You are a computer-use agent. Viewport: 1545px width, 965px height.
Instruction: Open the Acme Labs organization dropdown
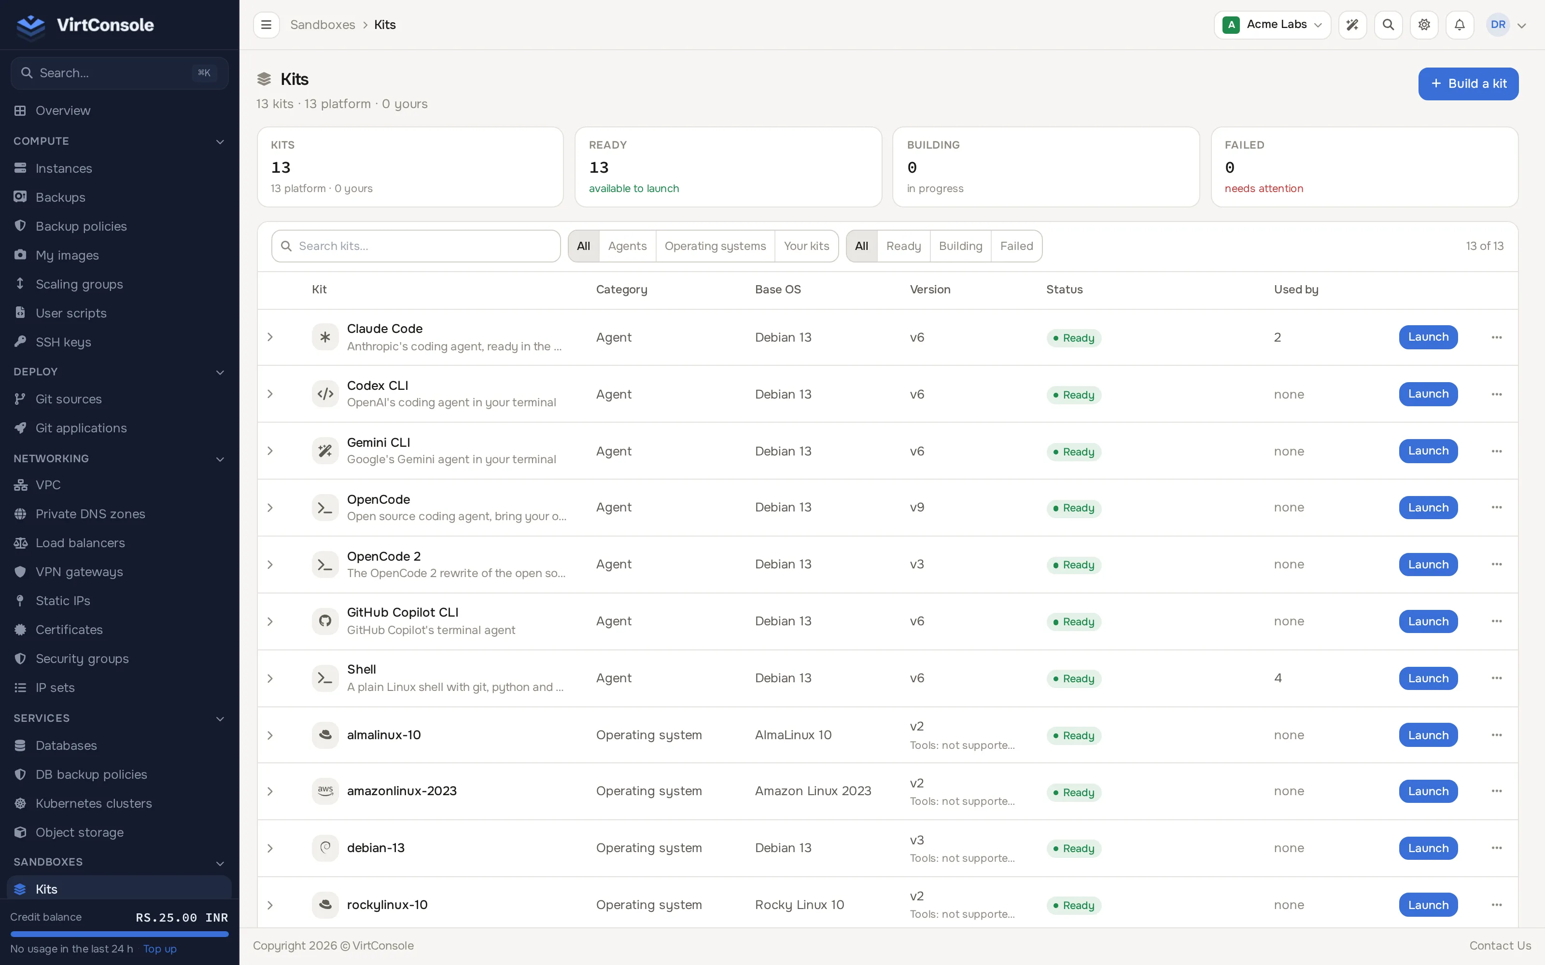click(x=1272, y=25)
